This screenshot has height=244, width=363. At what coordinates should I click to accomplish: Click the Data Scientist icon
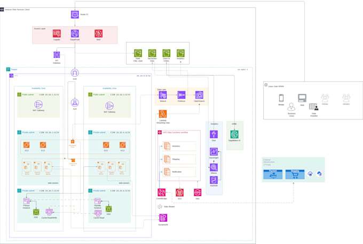click(x=314, y=107)
